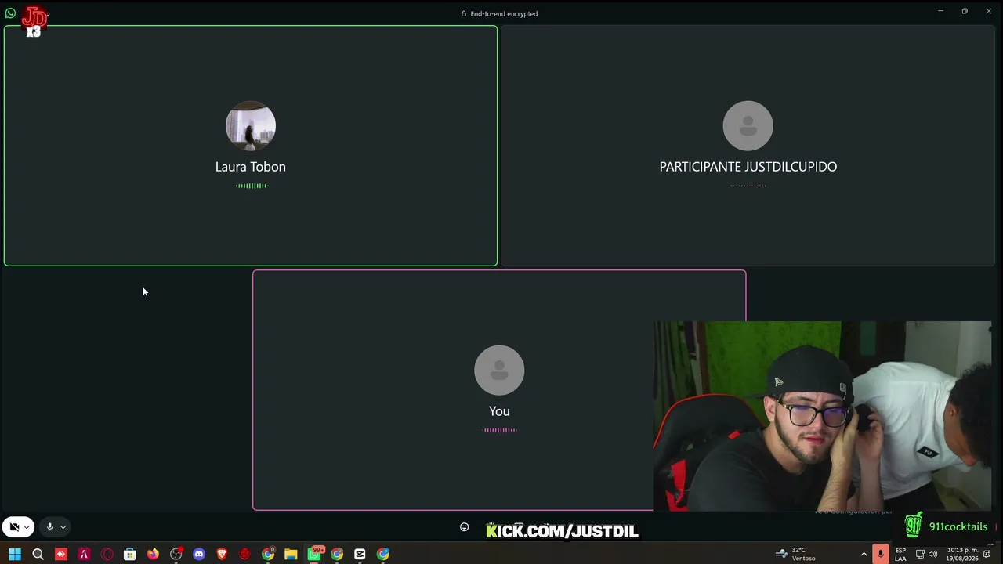Open the last Chrome icon in taskbar
Screen dimensions: 1003x564
click(383, 555)
